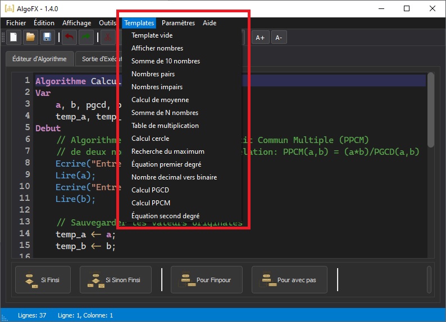This screenshot has width=446, height=322.
Task: Click 'Lignes: 37' in status bar
Action: click(x=32, y=315)
